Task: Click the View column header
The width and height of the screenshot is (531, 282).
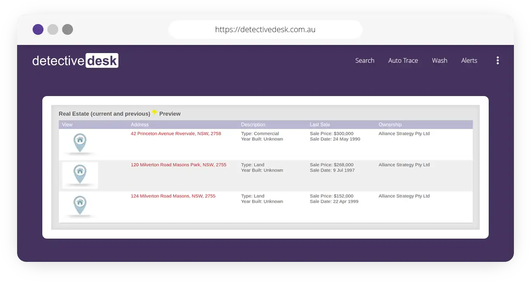Action: (x=67, y=125)
